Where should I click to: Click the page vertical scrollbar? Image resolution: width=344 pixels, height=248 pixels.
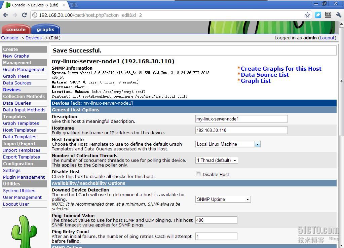341,81
